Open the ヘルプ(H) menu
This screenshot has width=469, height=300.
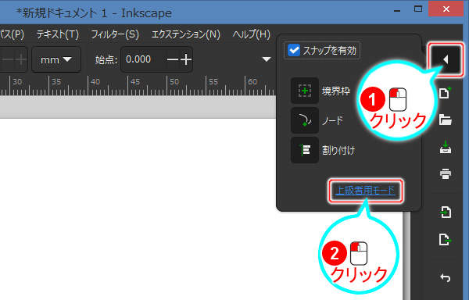pos(251,34)
